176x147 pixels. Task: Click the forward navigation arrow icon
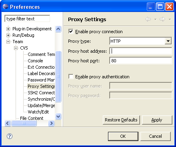coord(162,19)
